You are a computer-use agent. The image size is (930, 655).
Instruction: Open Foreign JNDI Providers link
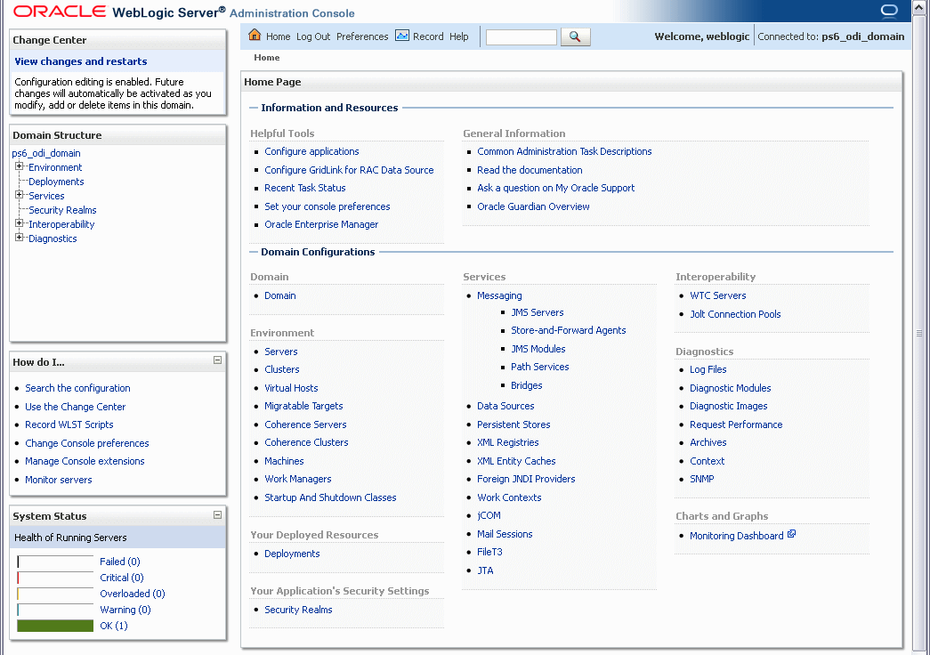pyautogui.click(x=526, y=479)
